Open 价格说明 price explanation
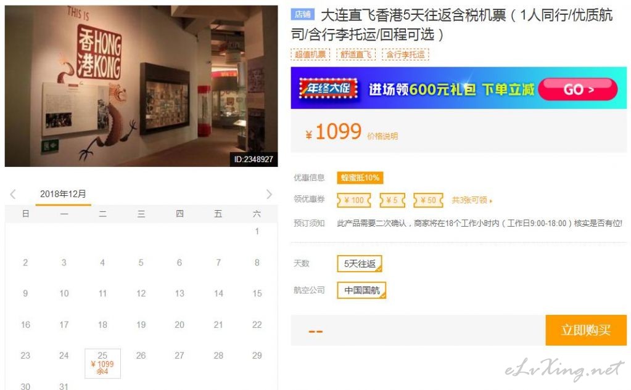Screen dimensions: 631x390 pos(382,136)
